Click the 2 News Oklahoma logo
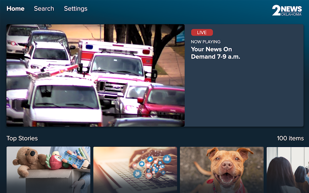Screen dimensions: 309x193 (287, 10)
